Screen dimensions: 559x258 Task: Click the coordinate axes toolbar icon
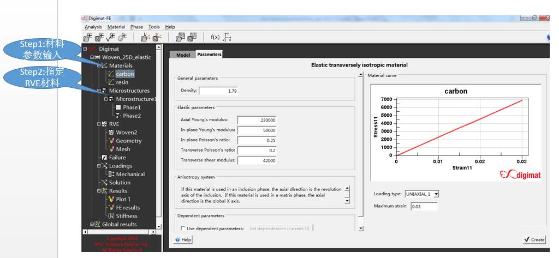click(228, 37)
